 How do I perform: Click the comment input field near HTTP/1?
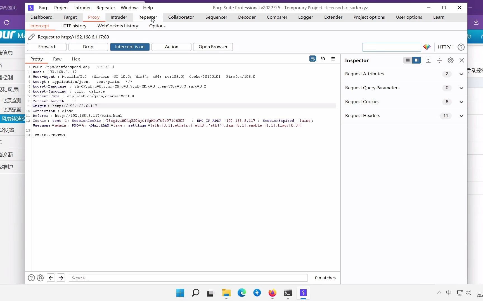click(392, 47)
